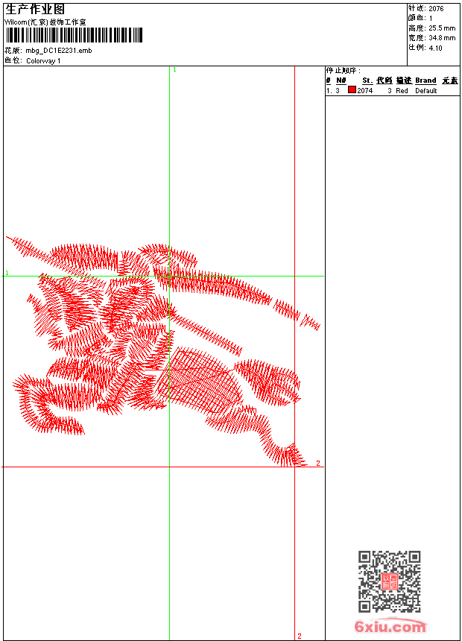Viewport: 462px width, 641px height.
Task: Click the Colorway 1 label
Action: pyautogui.click(x=43, y=61)
